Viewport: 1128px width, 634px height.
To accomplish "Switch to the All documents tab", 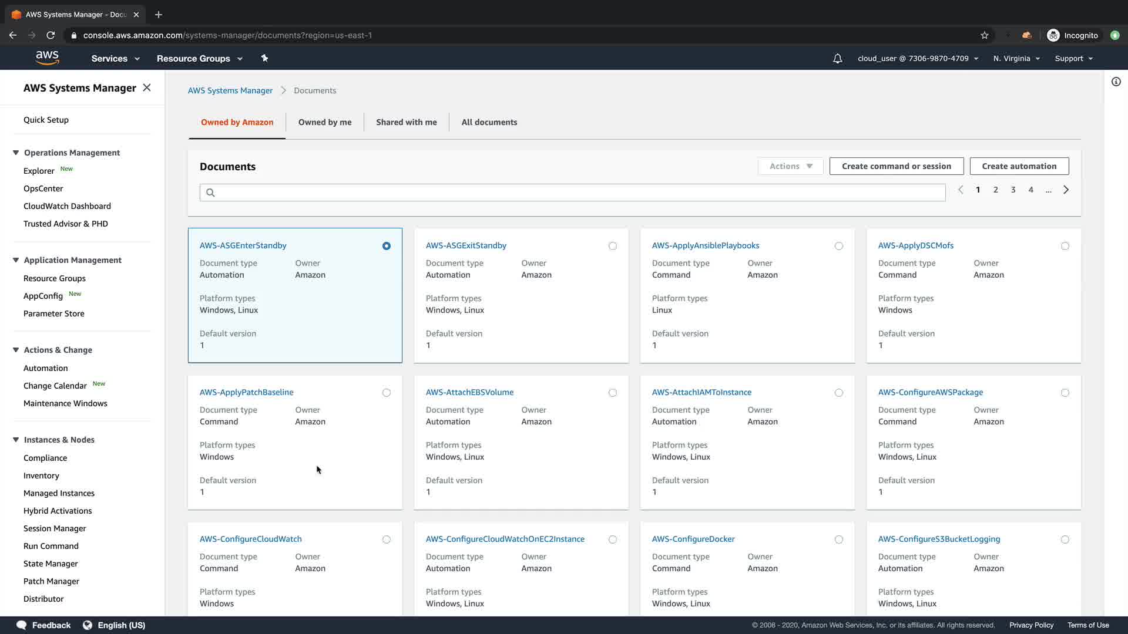I will point(489,122).
